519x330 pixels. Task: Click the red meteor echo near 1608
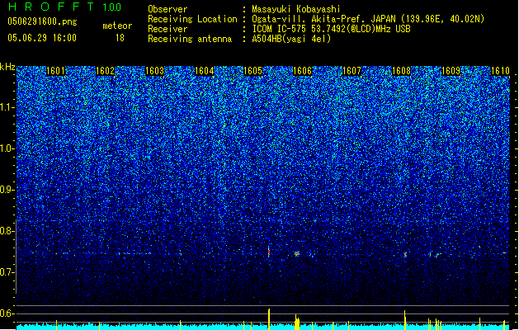405,255
